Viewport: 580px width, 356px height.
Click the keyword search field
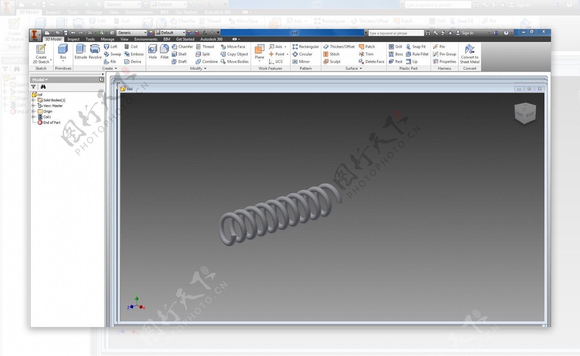[396, 33]
